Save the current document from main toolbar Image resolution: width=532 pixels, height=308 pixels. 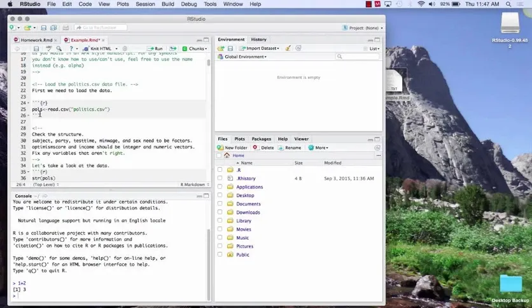point(43,28)
